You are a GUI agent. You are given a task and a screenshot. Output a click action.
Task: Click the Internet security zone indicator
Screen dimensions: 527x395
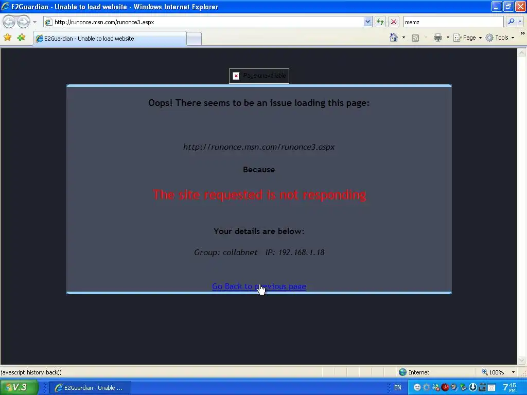click(x=414, y=372)
